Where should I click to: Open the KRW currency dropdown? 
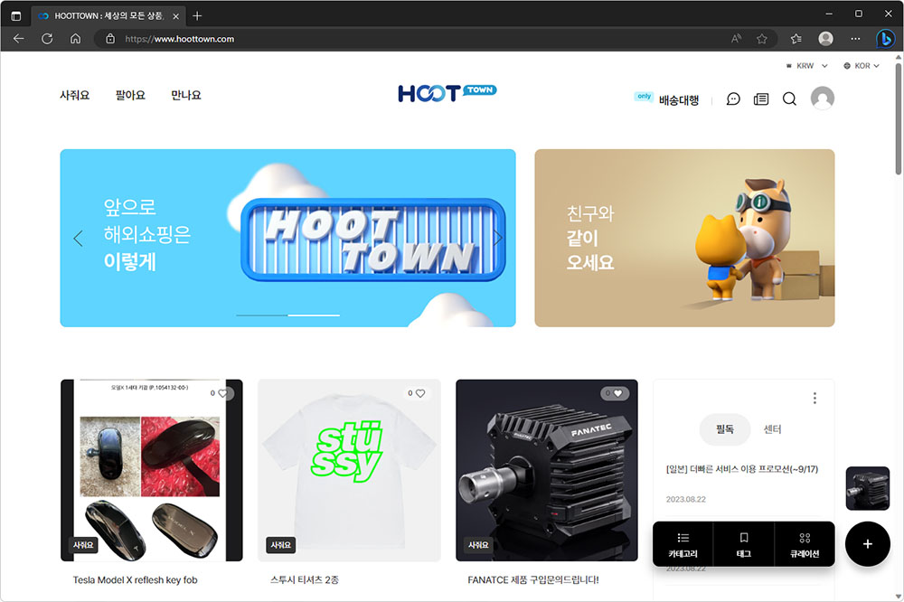tap(807, 66)
